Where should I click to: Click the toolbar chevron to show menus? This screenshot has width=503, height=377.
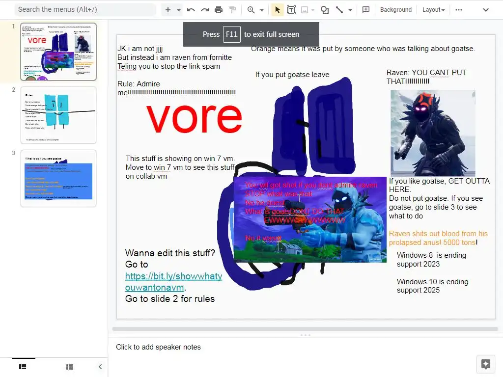pyautogui.click(x=486, y=10)
